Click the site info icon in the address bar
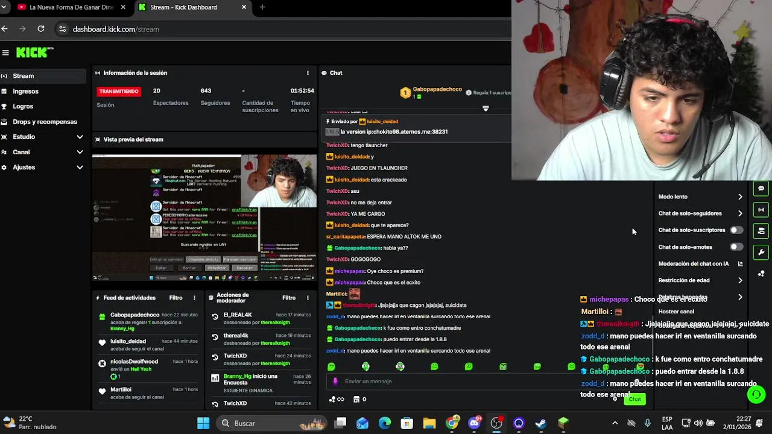The height and width of the screenshot is (434, 772). tap(62, 29)
